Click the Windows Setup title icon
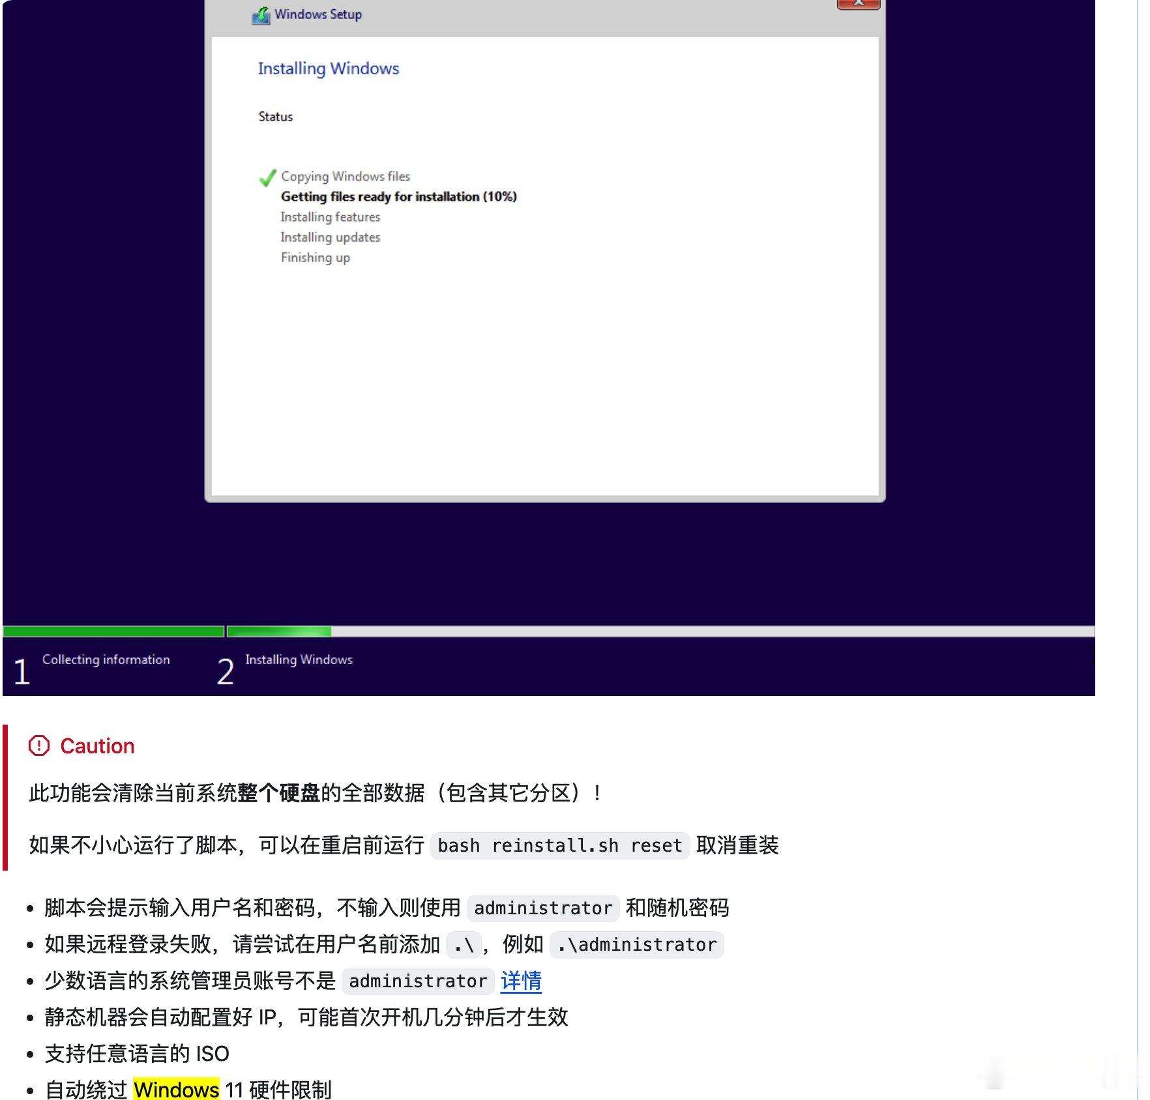 [x=261, y=15]
